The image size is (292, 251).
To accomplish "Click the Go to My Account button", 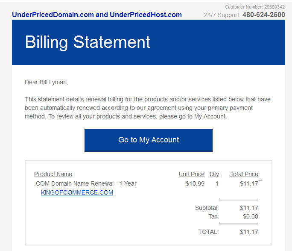I will click(149, 140).
